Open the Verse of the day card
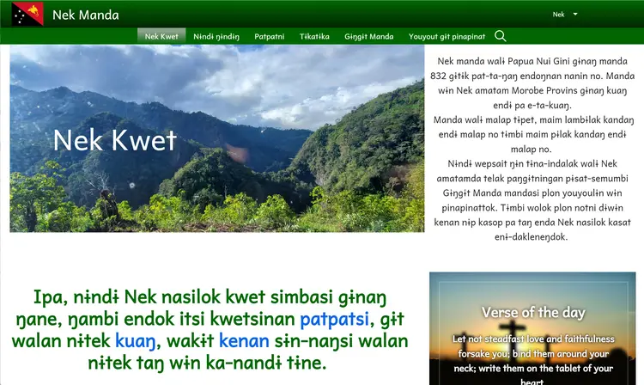Screen dimensions: 644x385 (532, 328)
